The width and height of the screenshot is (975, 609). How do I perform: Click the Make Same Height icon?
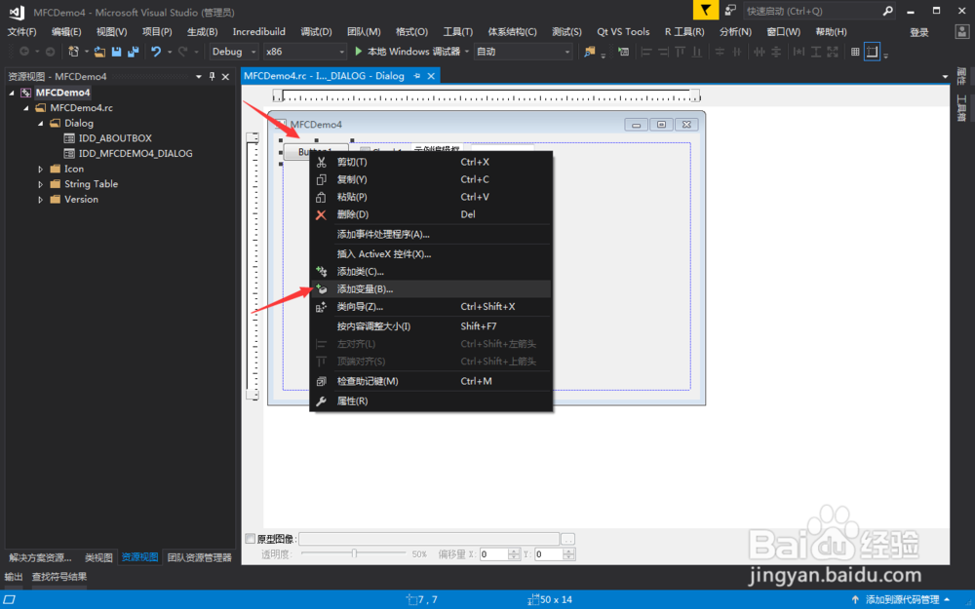[816, 52]
